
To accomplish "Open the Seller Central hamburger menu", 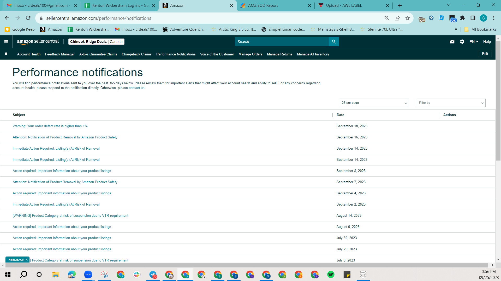I will [6, 42].
